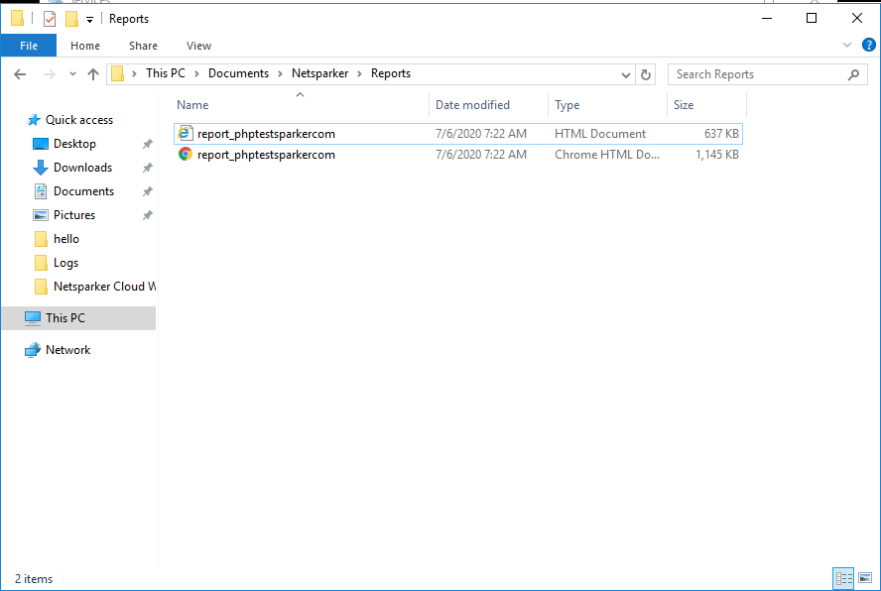Open the Share ribbon tab

tap(143, 46)
